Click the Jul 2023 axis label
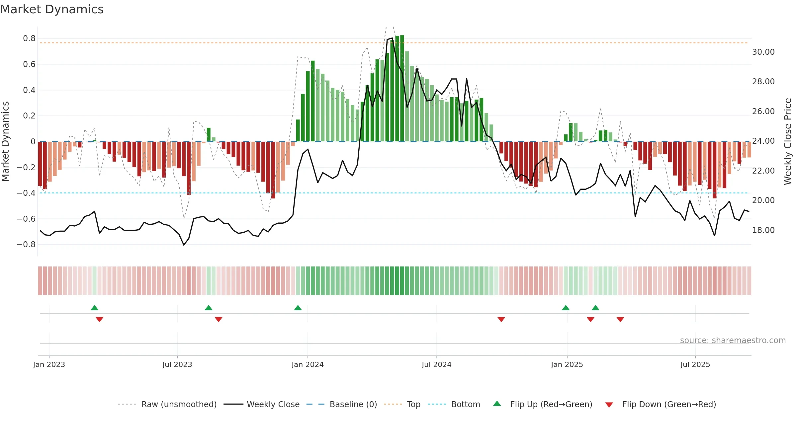The height and width of the screenshot is (448, 797). coord(177,364)
